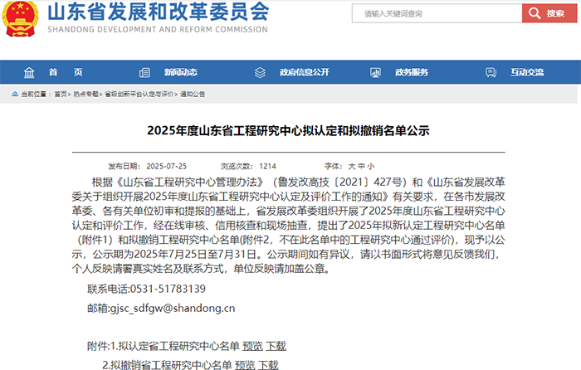The image size is (581, 370).
Task: Open the 新闻动态 menu
Action: [x=180, y=71]
